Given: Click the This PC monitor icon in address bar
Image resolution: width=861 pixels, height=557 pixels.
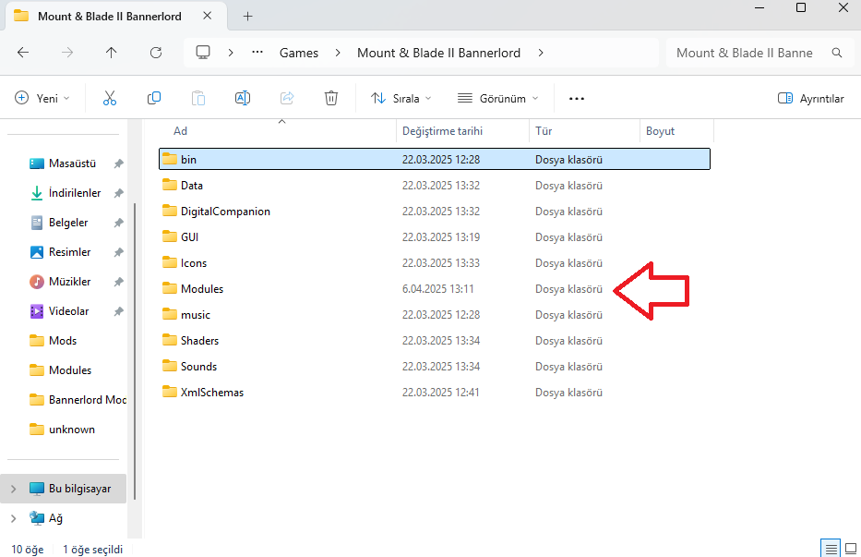Looking at the screenshot, I should 203,53.
